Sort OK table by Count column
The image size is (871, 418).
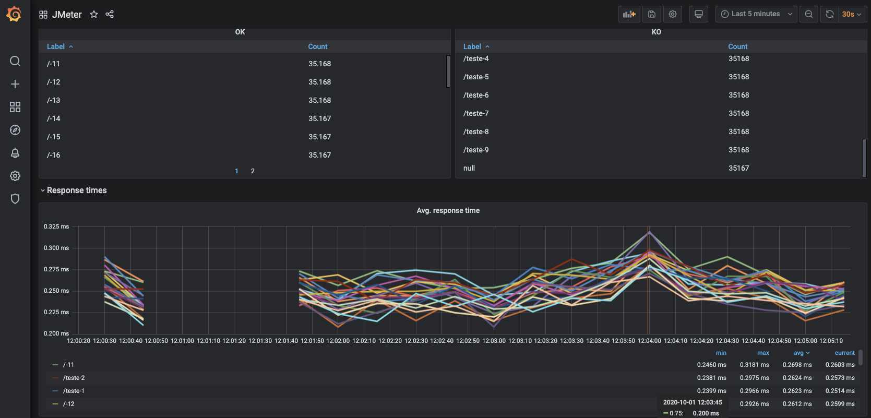pyautogui.click(x=318, y=46)
